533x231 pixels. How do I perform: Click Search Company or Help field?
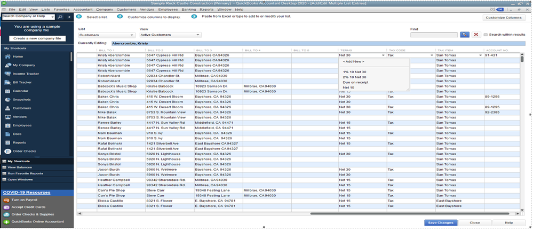click(x=26, y=17)
